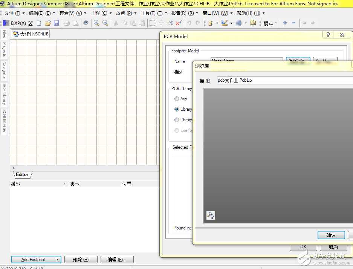Open the SCHLIB Filter side panel tab
This screenshot has height=269, width=353.
4,121
